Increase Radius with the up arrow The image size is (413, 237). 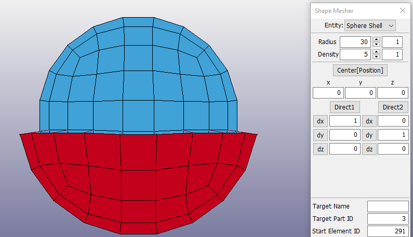[x=377, y=39]
